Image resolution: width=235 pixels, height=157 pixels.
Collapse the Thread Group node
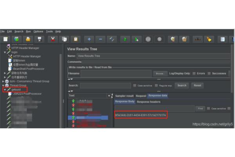3,85
